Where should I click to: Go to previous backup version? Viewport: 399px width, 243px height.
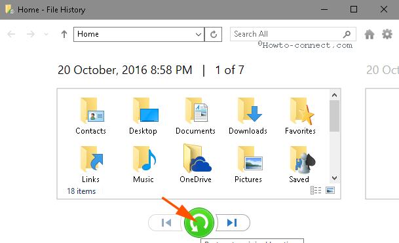166,223
